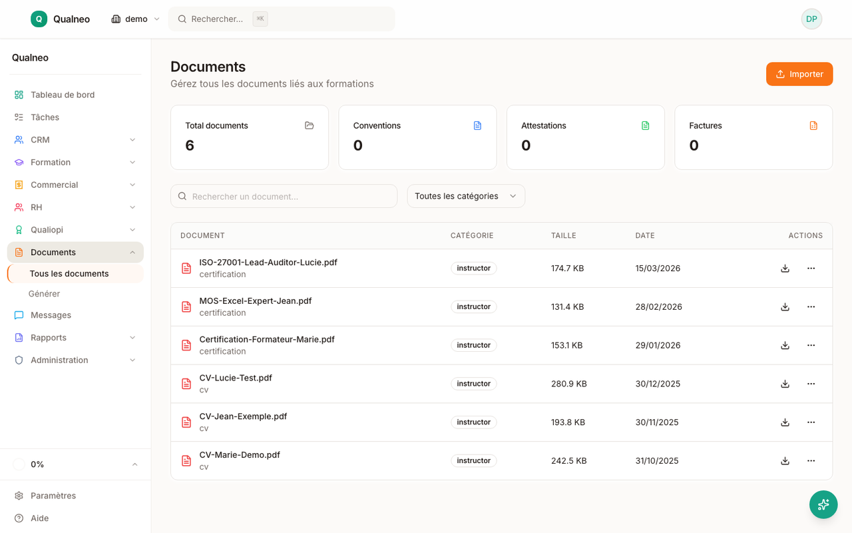Expand the Qualiopi sidebar section
Screen dimensions: 852x533
75,230
